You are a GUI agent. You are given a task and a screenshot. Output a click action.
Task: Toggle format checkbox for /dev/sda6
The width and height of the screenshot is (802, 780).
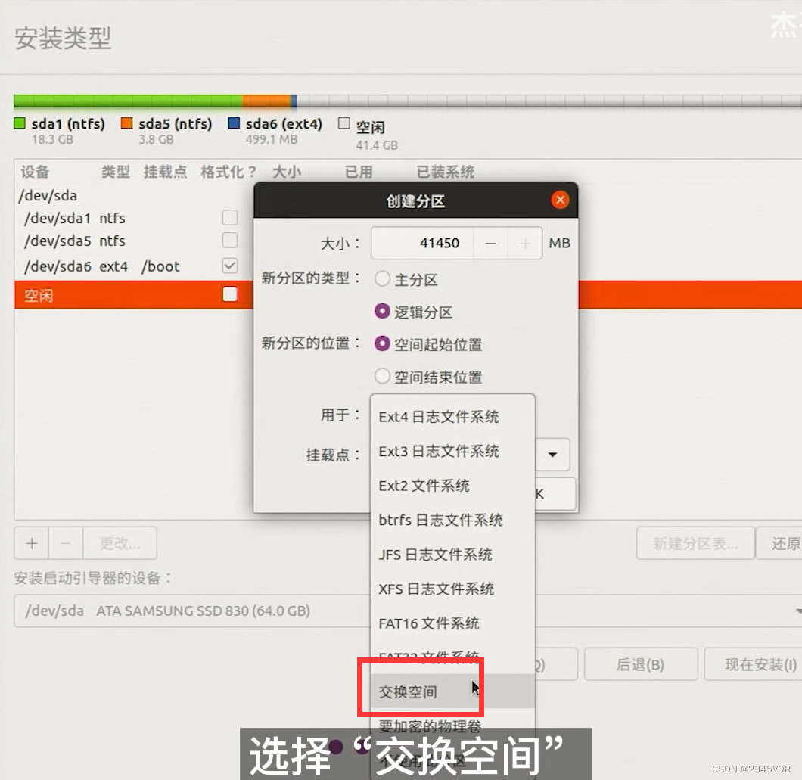[x=230, y=266]
